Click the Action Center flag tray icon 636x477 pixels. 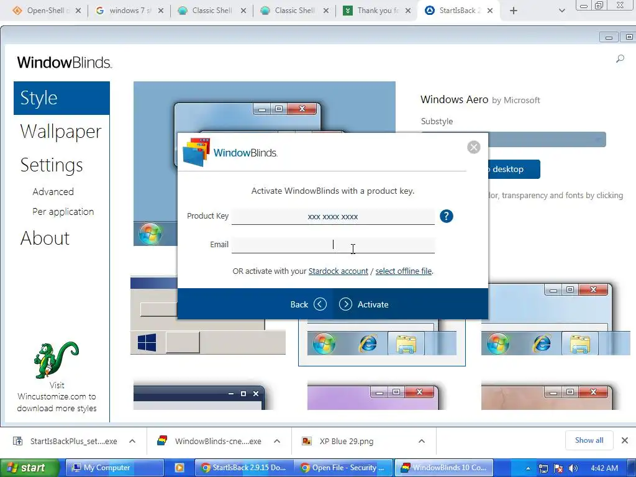[558, 468]
